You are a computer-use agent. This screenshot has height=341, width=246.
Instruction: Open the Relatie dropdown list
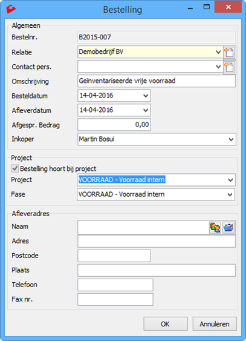click(x=218, y=52)
